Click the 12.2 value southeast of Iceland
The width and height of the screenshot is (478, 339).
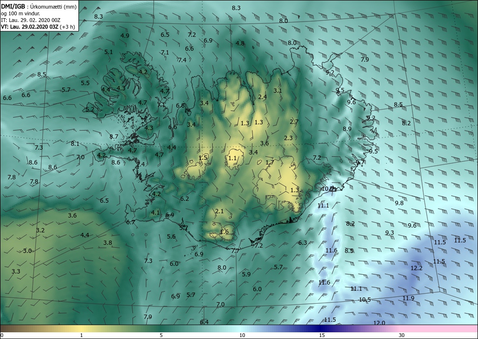pyautogui.click(x=416, y=268)
